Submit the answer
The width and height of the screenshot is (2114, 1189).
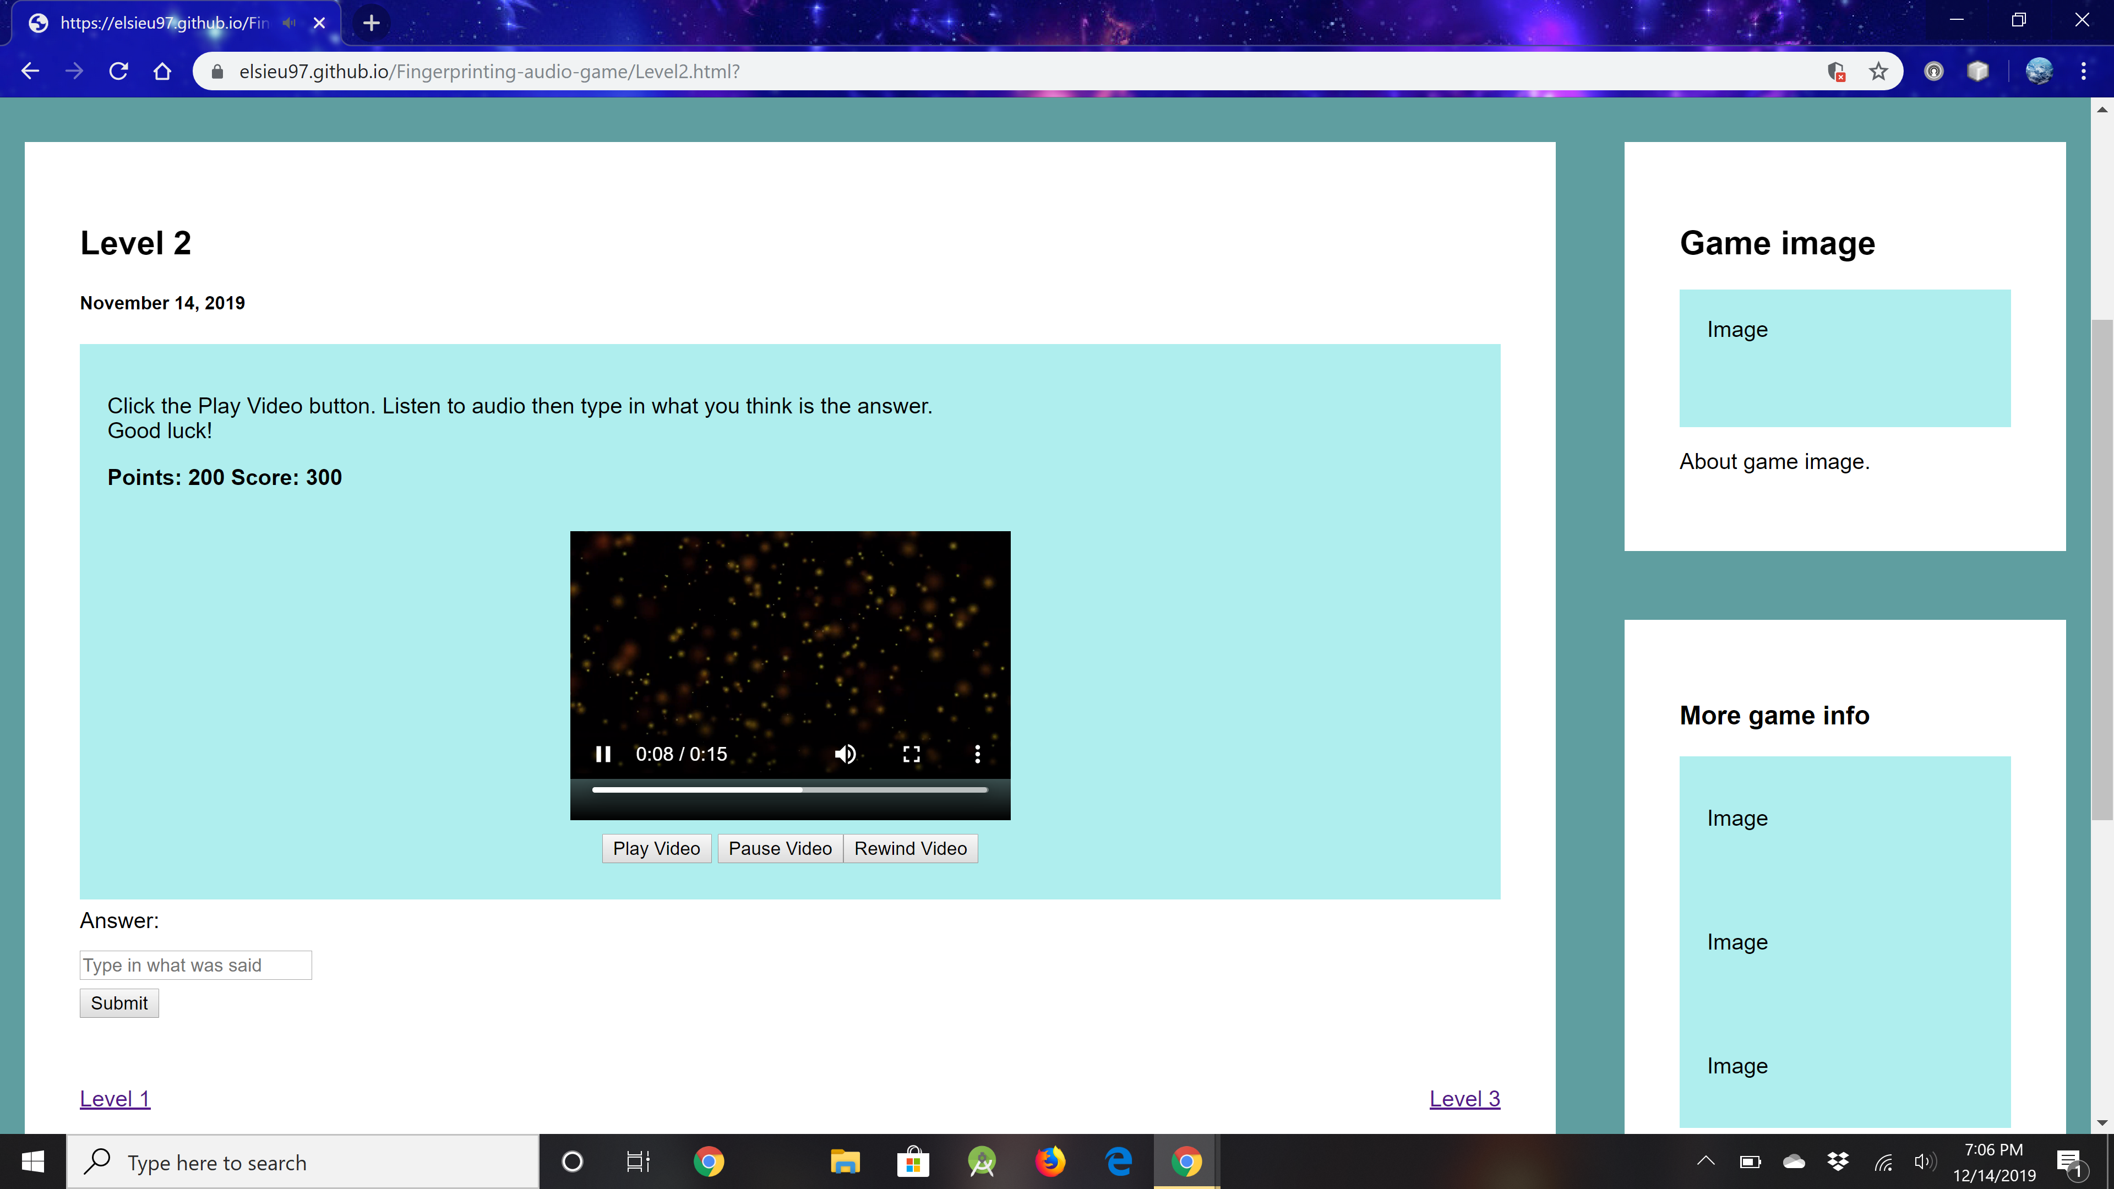point(119,1003)
